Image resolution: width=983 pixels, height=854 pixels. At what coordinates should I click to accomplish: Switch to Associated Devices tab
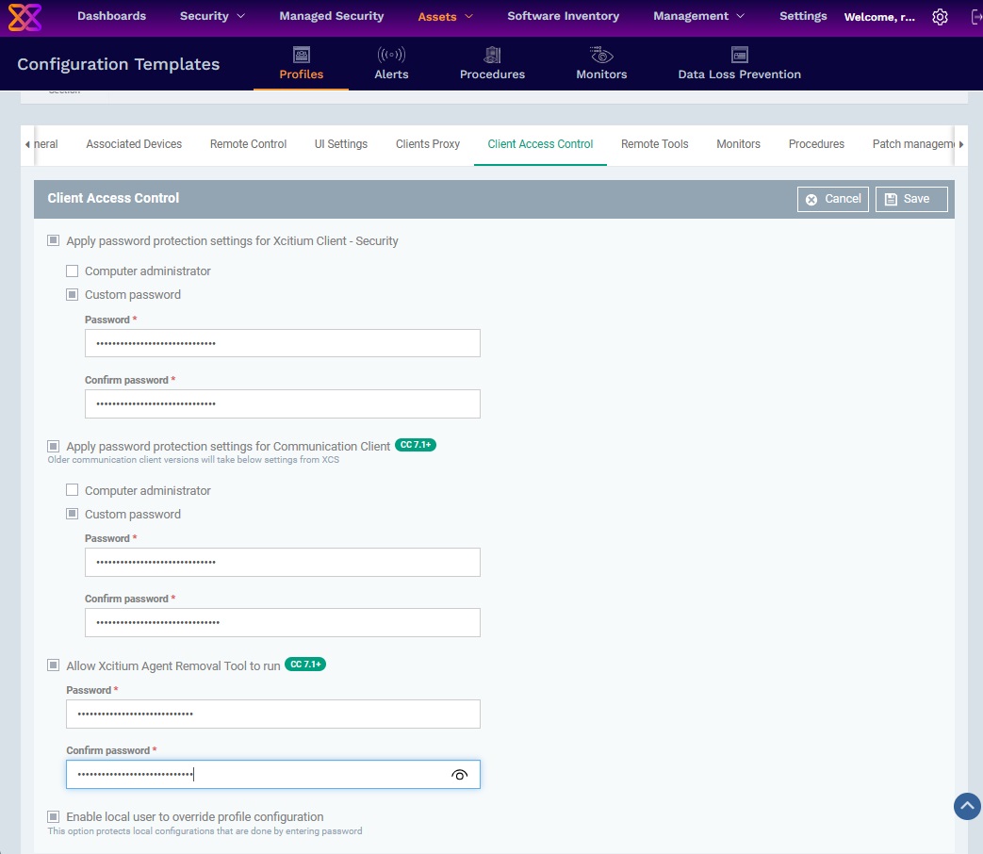pos(134,144)
